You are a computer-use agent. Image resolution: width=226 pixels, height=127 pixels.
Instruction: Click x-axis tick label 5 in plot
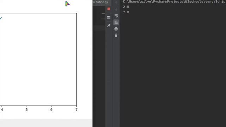[27, 110]
